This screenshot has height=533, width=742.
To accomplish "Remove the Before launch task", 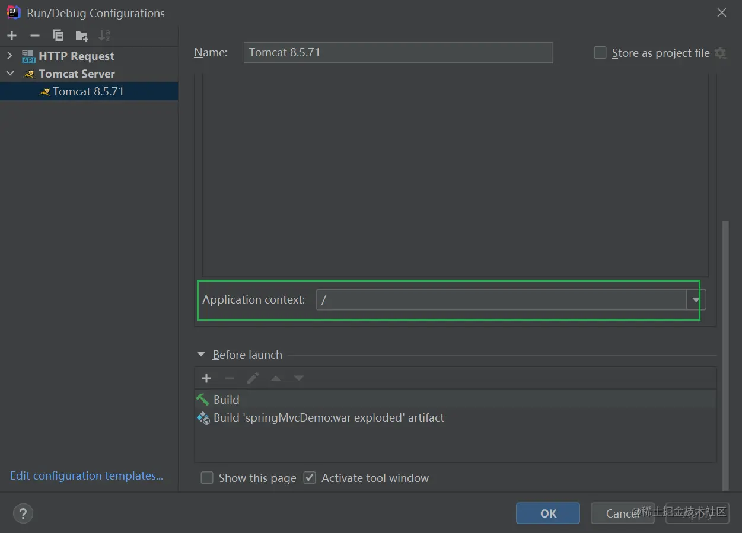I will click(x=230, y=378).
